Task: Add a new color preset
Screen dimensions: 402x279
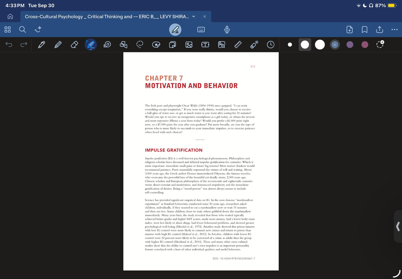Action: point(380,44)
